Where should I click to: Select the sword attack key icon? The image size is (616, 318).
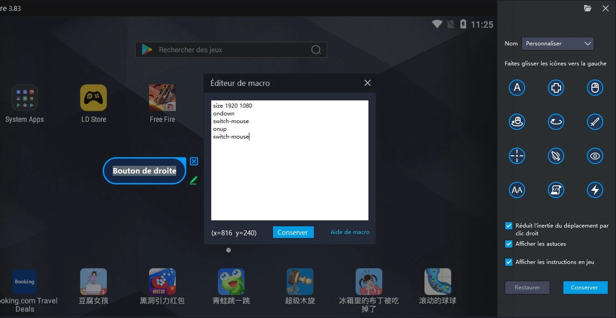click(x=595, y=121)
